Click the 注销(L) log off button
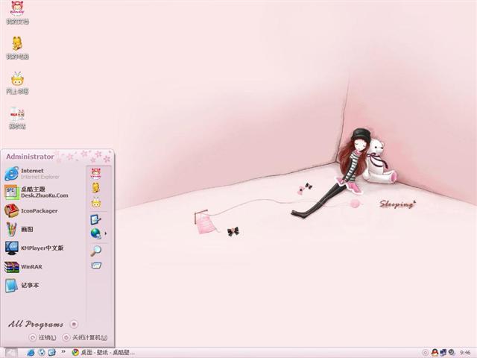 42,338
